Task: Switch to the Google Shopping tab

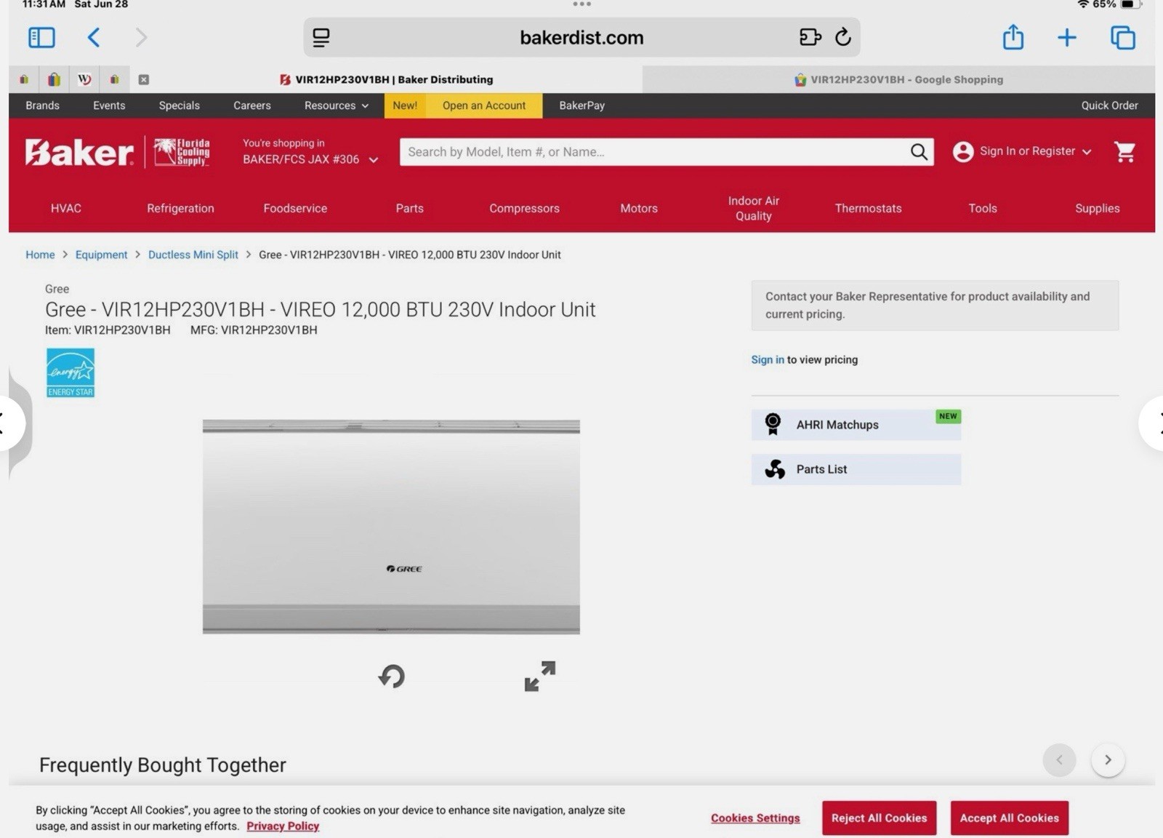Action: [898, 79]
